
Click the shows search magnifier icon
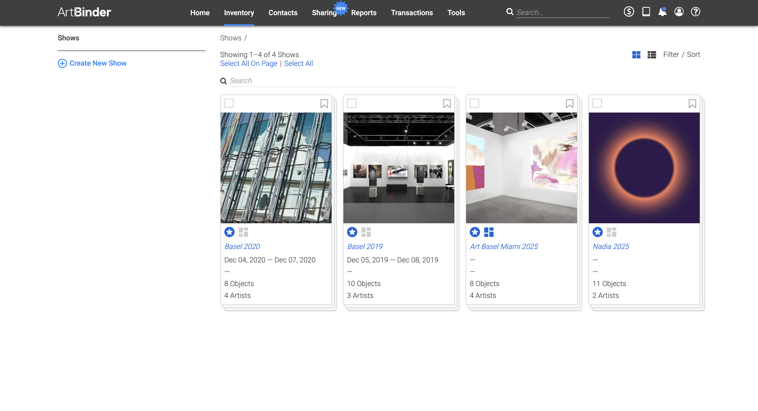[x=224, y=81]
